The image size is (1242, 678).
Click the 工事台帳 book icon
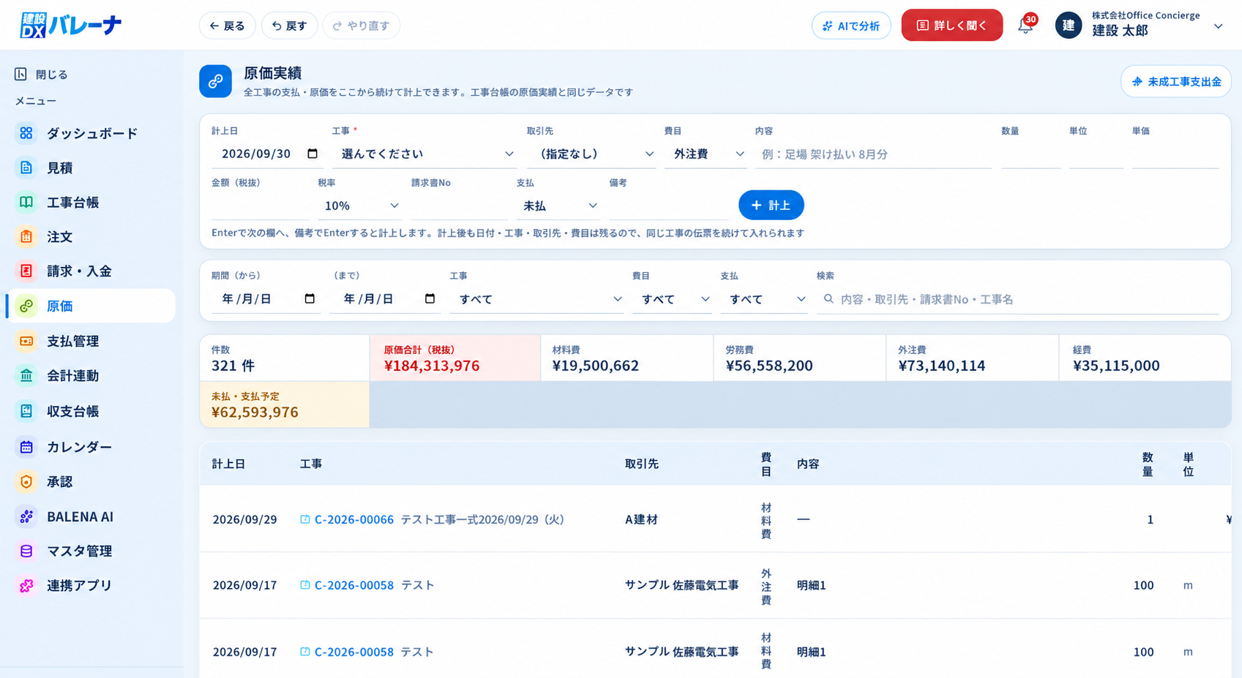click(26, 202)
